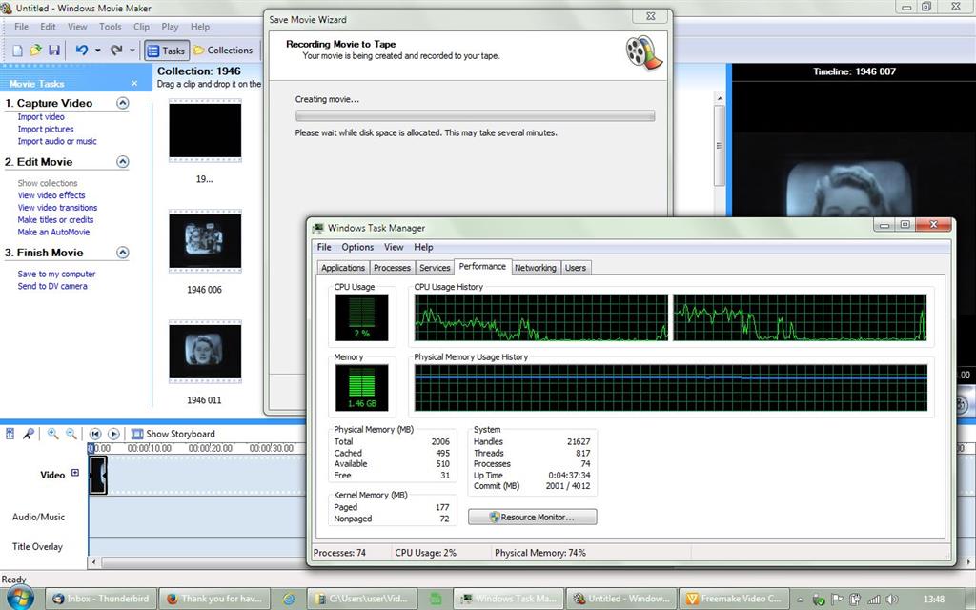Image resolution: width=976 pixels, height=610 pixels.
Task: Toggle the Collections pane button
Action: (x=223, y=51)
